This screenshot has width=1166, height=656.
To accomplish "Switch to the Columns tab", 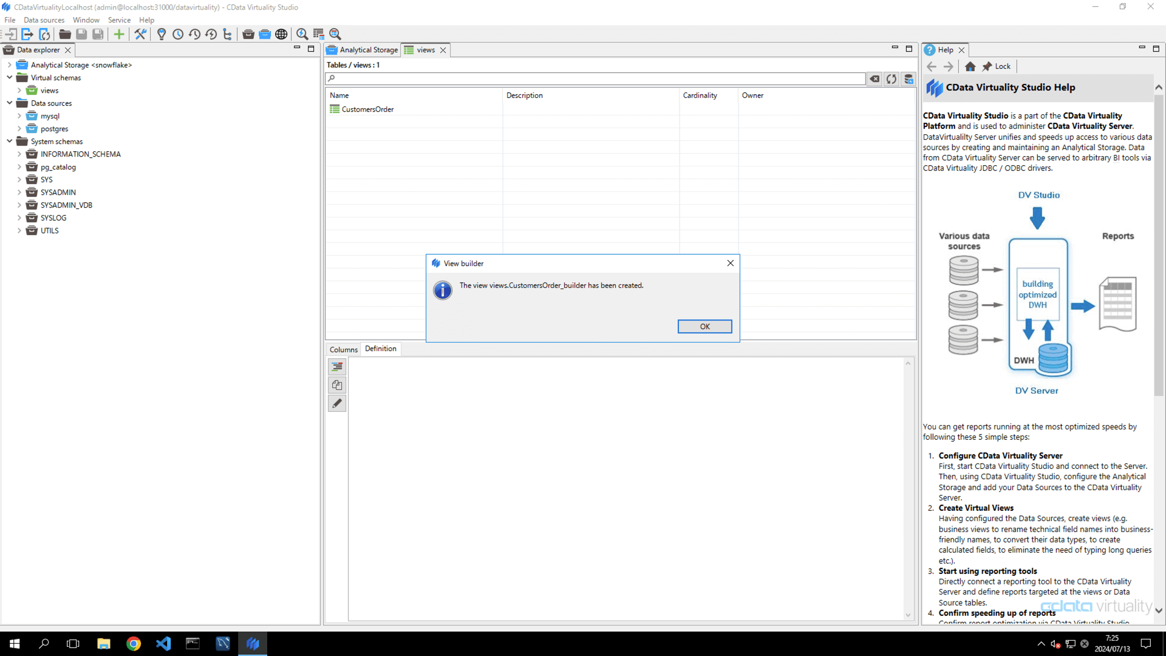I will click(343, 349).
